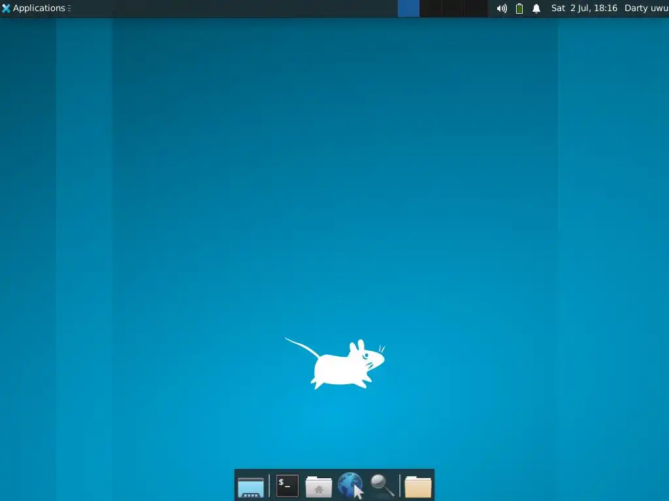Switch to the active blue workspace
The image size is (669, 501).
pos(409,8)
